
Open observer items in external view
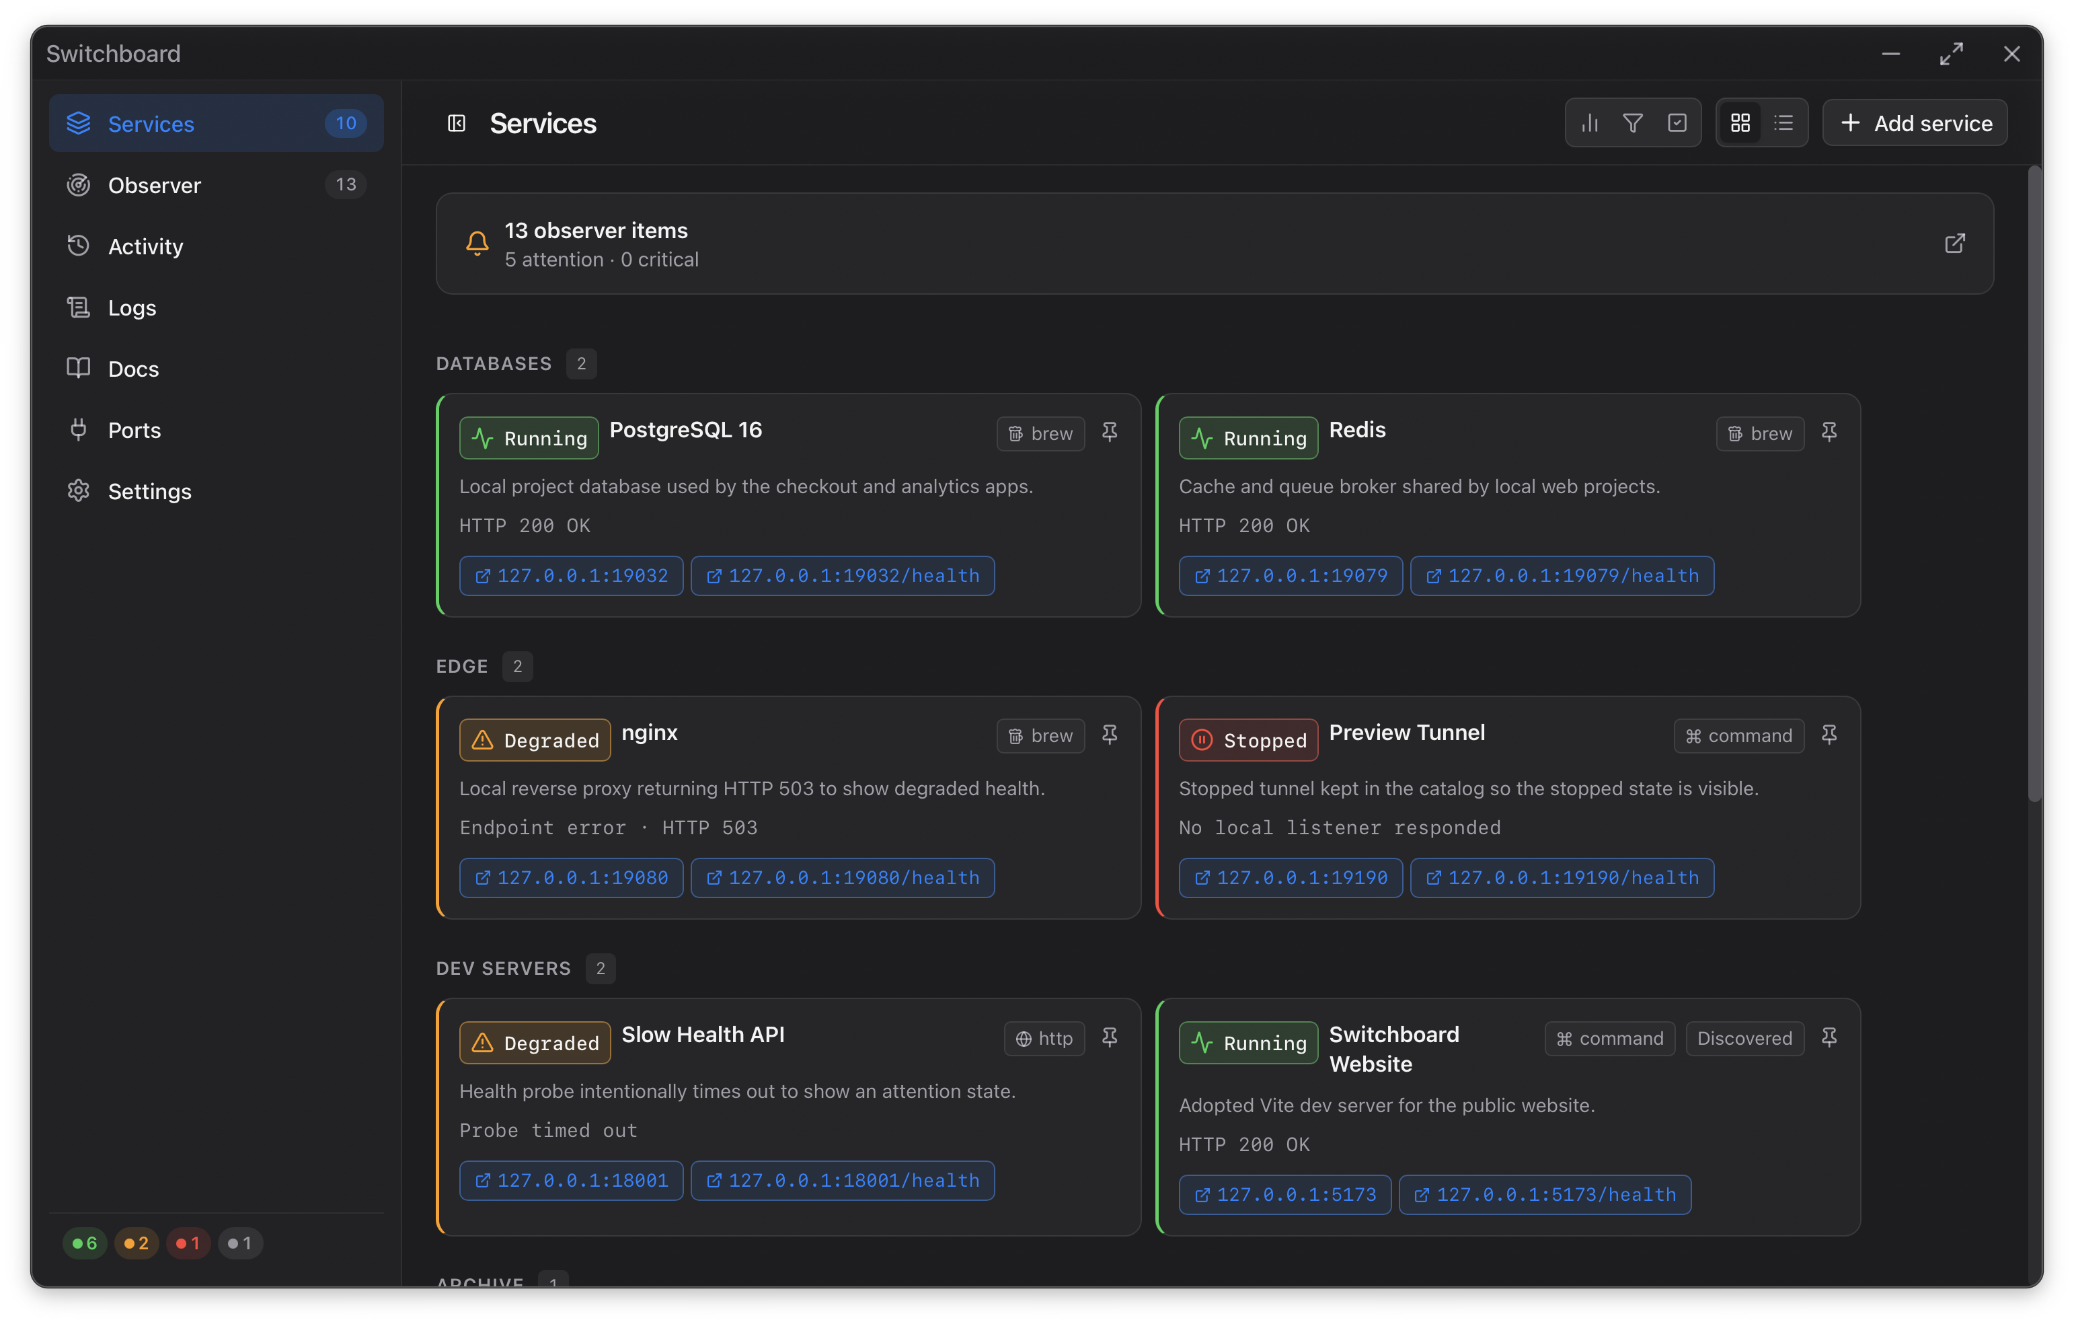(x=1954, y=244)
